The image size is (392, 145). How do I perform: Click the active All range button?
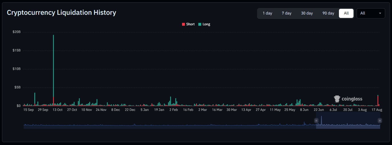point(346,13)
